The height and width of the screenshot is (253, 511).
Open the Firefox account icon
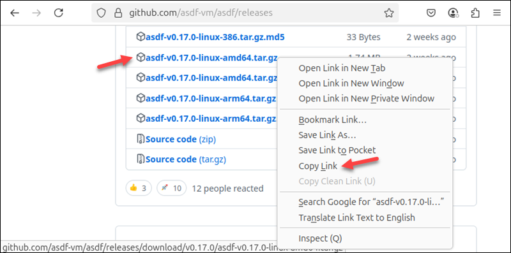coord(453,13)
